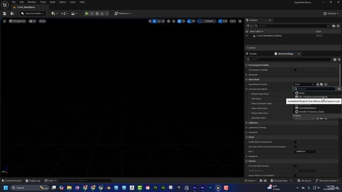Open the Outliner filter dropdown

(249, 26)
